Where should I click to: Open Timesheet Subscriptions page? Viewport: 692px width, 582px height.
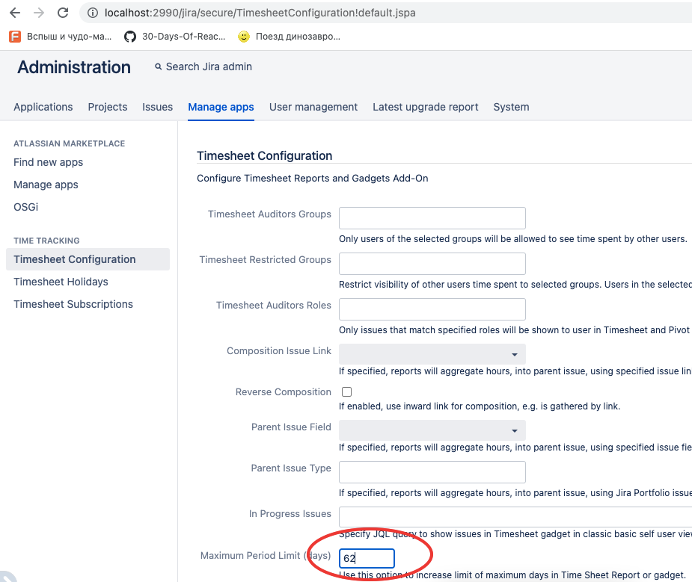[x=73, y=304]
